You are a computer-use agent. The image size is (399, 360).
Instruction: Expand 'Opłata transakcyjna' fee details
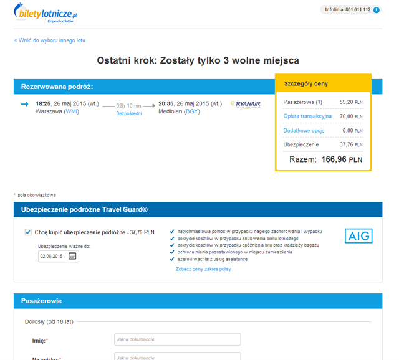coord(307,116)
